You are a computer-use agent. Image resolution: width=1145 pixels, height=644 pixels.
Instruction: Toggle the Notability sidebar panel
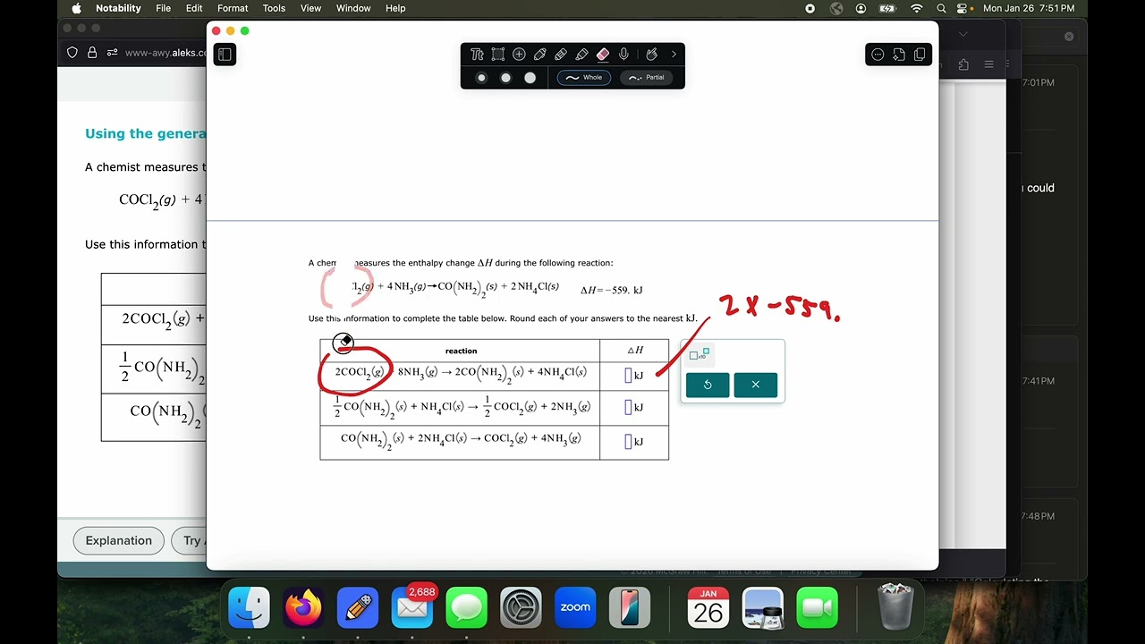[225, 55]
